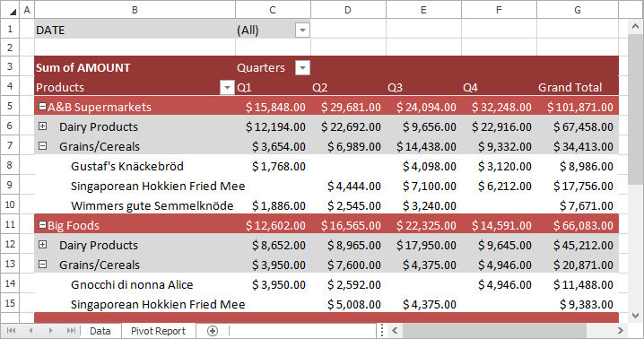Screen dimensions: 644x339
Task: Click vertical scrollbar up arrow
Action: tap(635, 27)
